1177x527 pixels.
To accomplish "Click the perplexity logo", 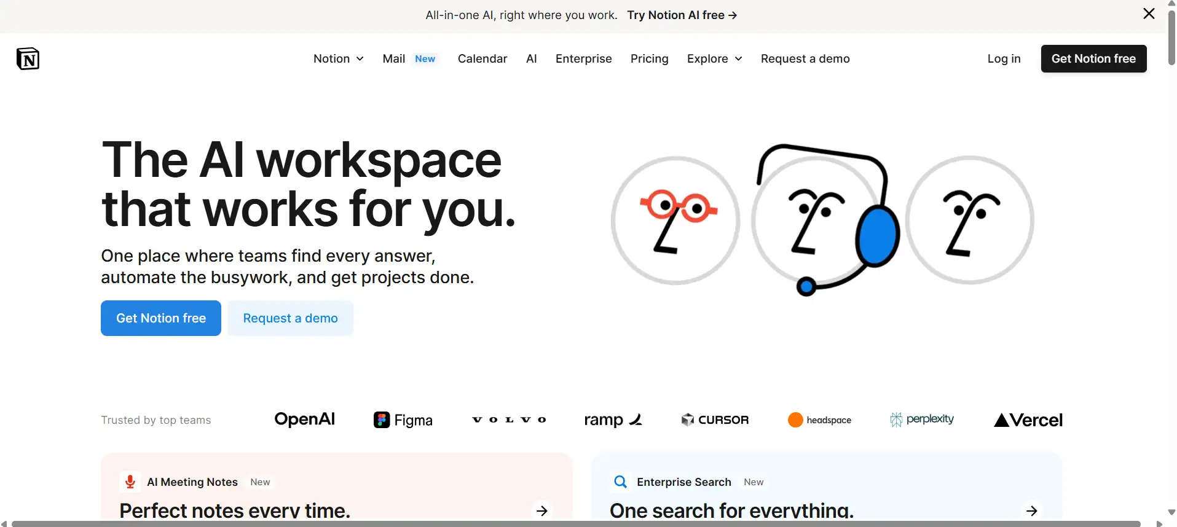I will coord(922,420).
